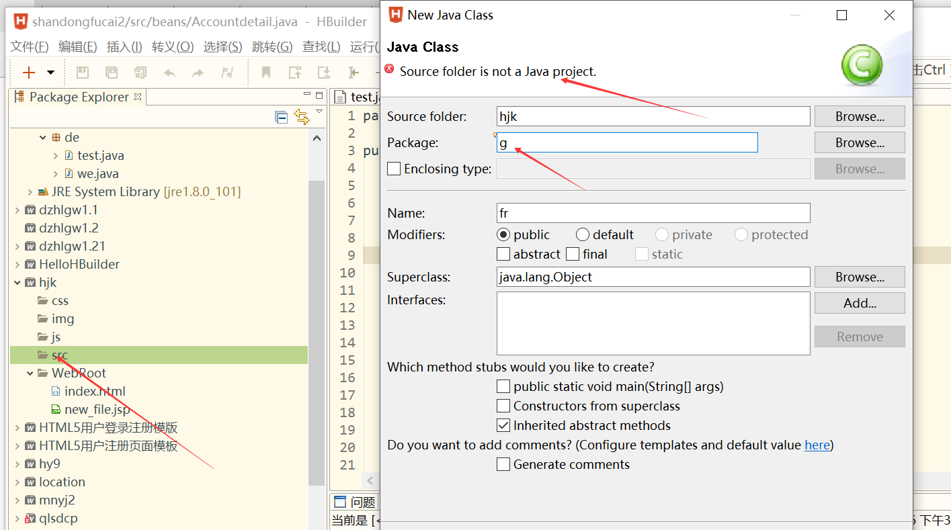The height and width of the screenshot is (530, 951).
Task: Check the final modifier checkbox
Action: pyautogui.click(x=573, y=254)
